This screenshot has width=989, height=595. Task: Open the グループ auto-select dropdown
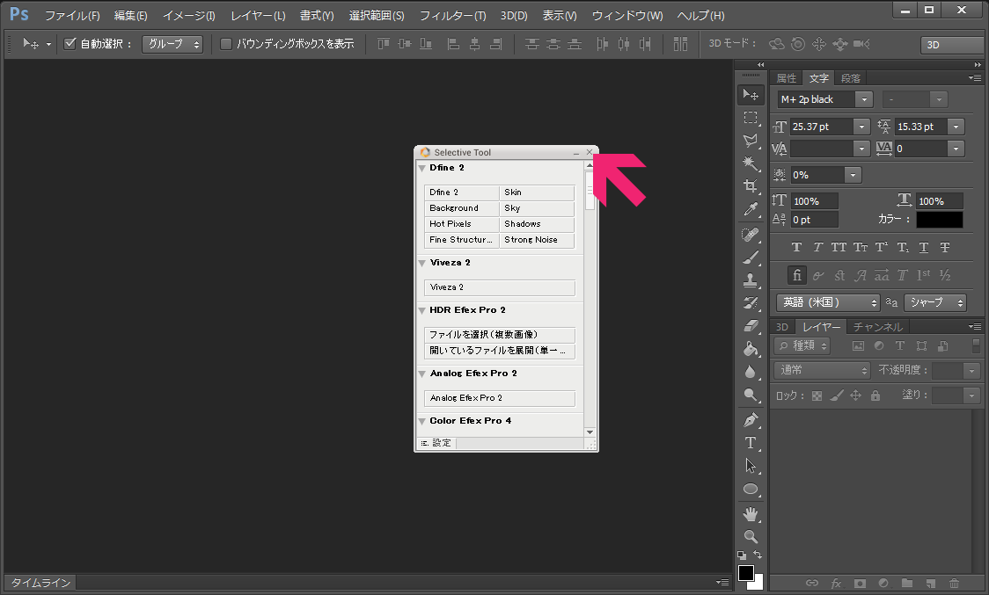172,44
